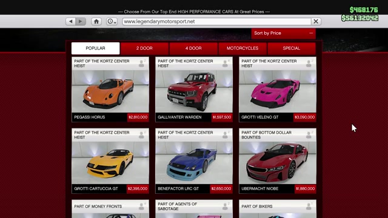Click the seat-count icon on Gallivanter Warden card
This screenshot has height=218, width=388.
coord(226,64)
